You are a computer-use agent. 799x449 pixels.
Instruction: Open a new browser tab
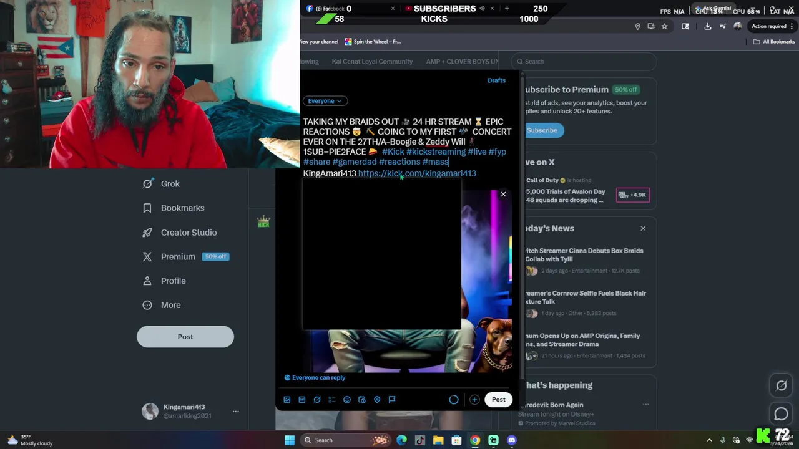[507, 9]
